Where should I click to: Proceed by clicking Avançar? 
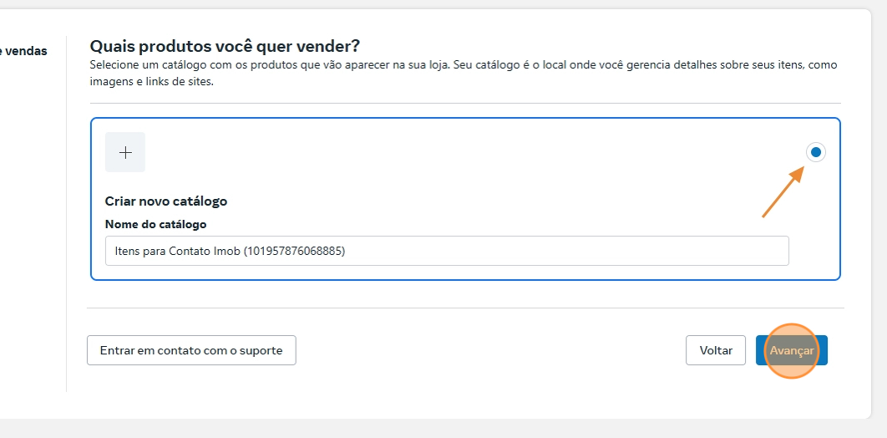point(791,351)
